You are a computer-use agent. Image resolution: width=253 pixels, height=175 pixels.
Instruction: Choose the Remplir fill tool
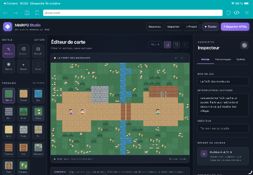tap(38, 51)
